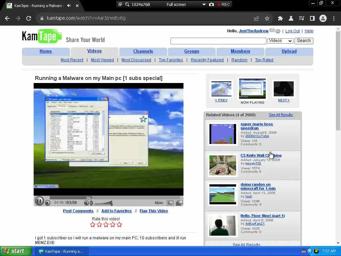Viewport: 341px width, 256px height.
Task: Open the Full screen dropdown arrow
Action: [204, 4]
